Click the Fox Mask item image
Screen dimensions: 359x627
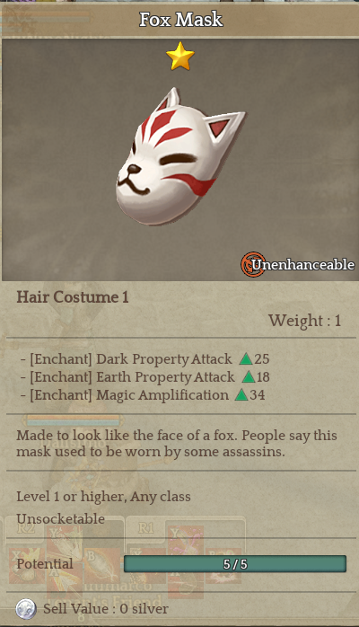[179, 157]
